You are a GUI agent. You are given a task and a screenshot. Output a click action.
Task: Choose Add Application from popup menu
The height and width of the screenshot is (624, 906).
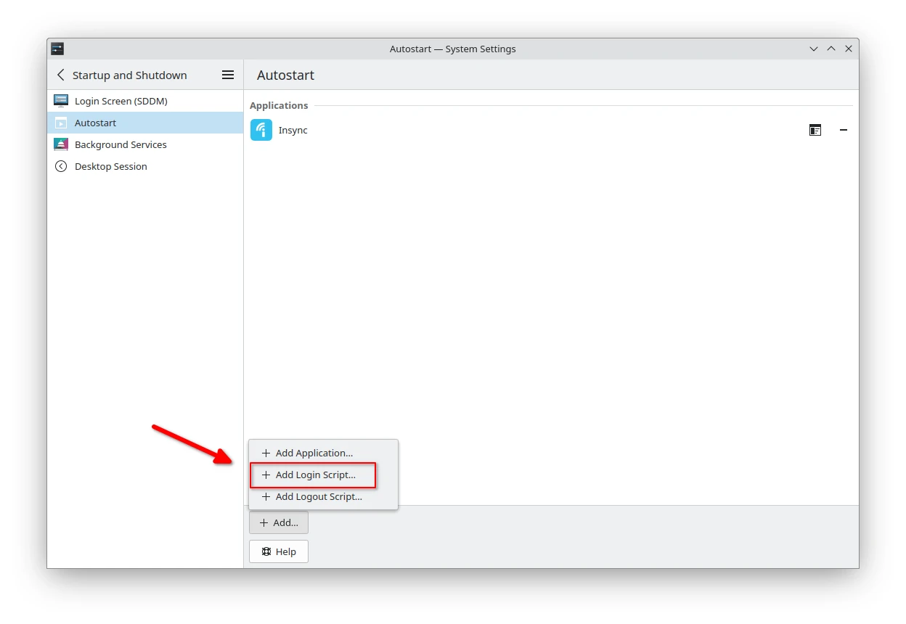314,453
